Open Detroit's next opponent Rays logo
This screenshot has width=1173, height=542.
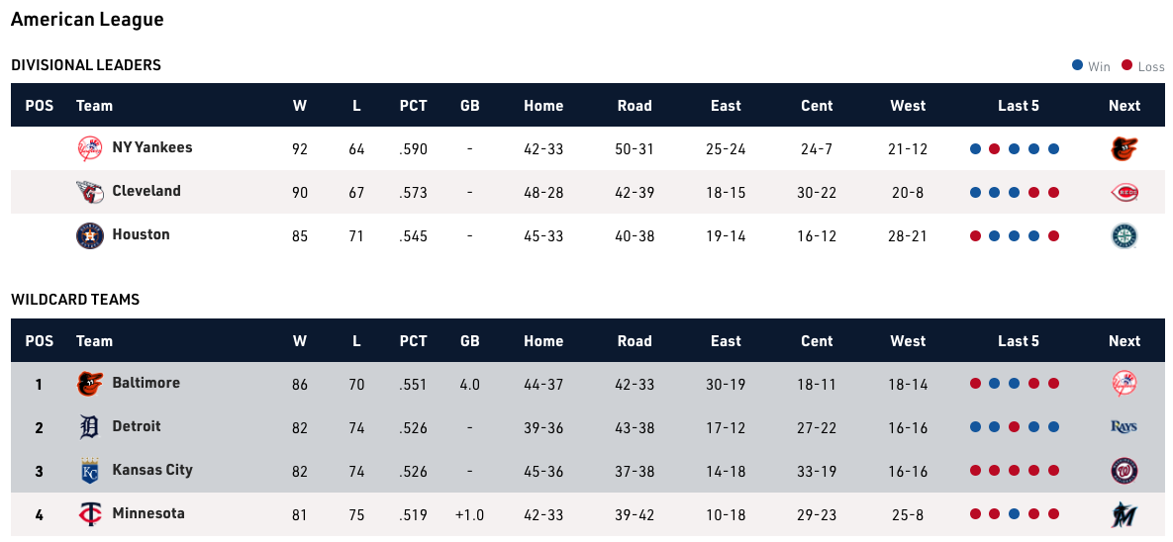coord(1124,427)
